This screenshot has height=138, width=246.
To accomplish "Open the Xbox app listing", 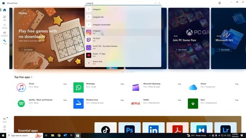I will pyautogui.click(x=213, y=103).
